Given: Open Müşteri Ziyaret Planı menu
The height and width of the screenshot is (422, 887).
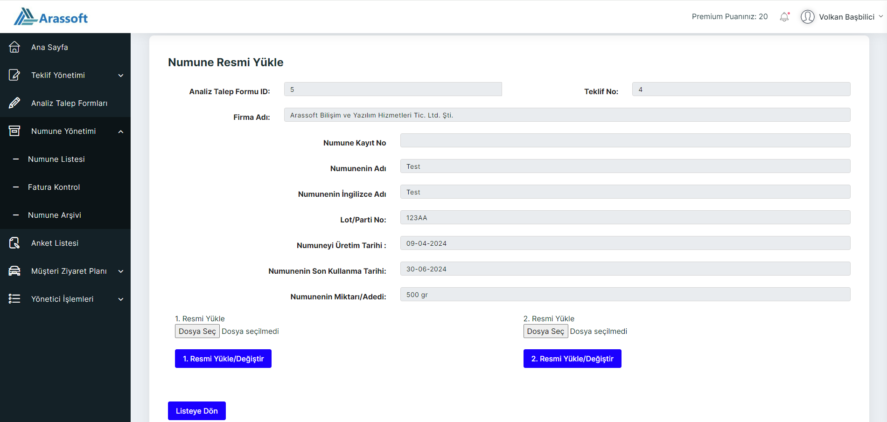Looking at the screenshot, I should point(69,271).
